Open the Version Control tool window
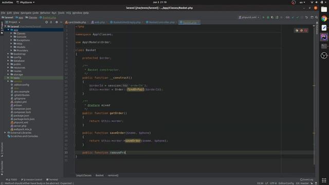The height and width of the screenshot is (185, 329). tap(32, 179)
